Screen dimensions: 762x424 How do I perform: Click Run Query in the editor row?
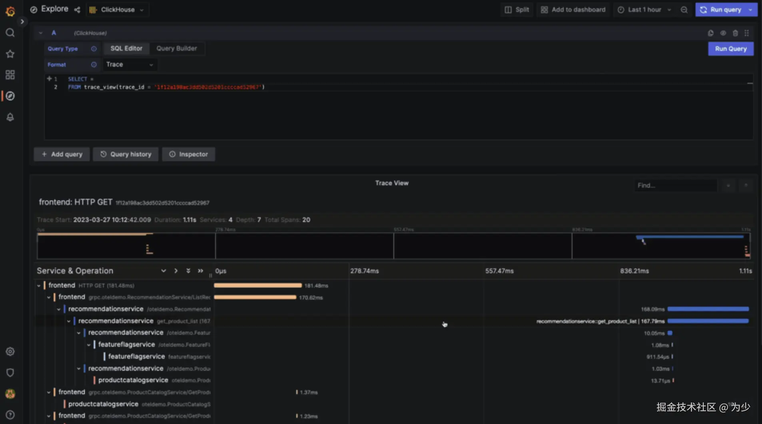coord(731,49)
